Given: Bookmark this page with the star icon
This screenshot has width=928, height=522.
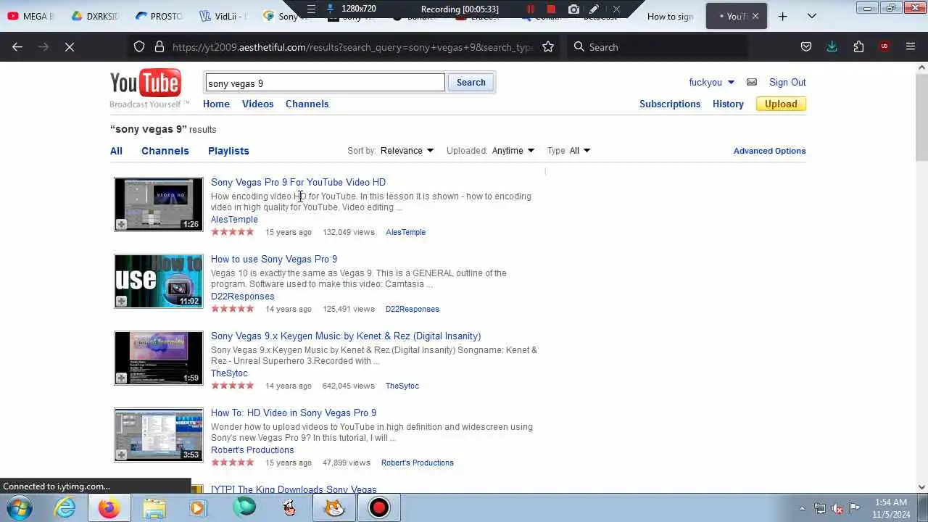Looking at the screenshot, I should click(548, 46).
